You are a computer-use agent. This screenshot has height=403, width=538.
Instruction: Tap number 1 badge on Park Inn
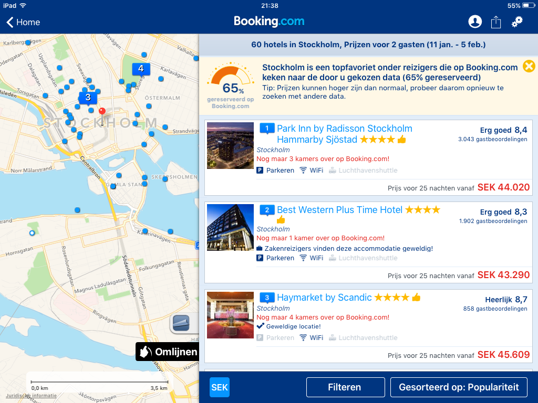267,129
